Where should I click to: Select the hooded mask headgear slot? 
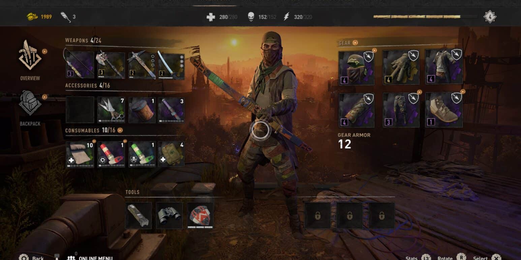(356, 68)
